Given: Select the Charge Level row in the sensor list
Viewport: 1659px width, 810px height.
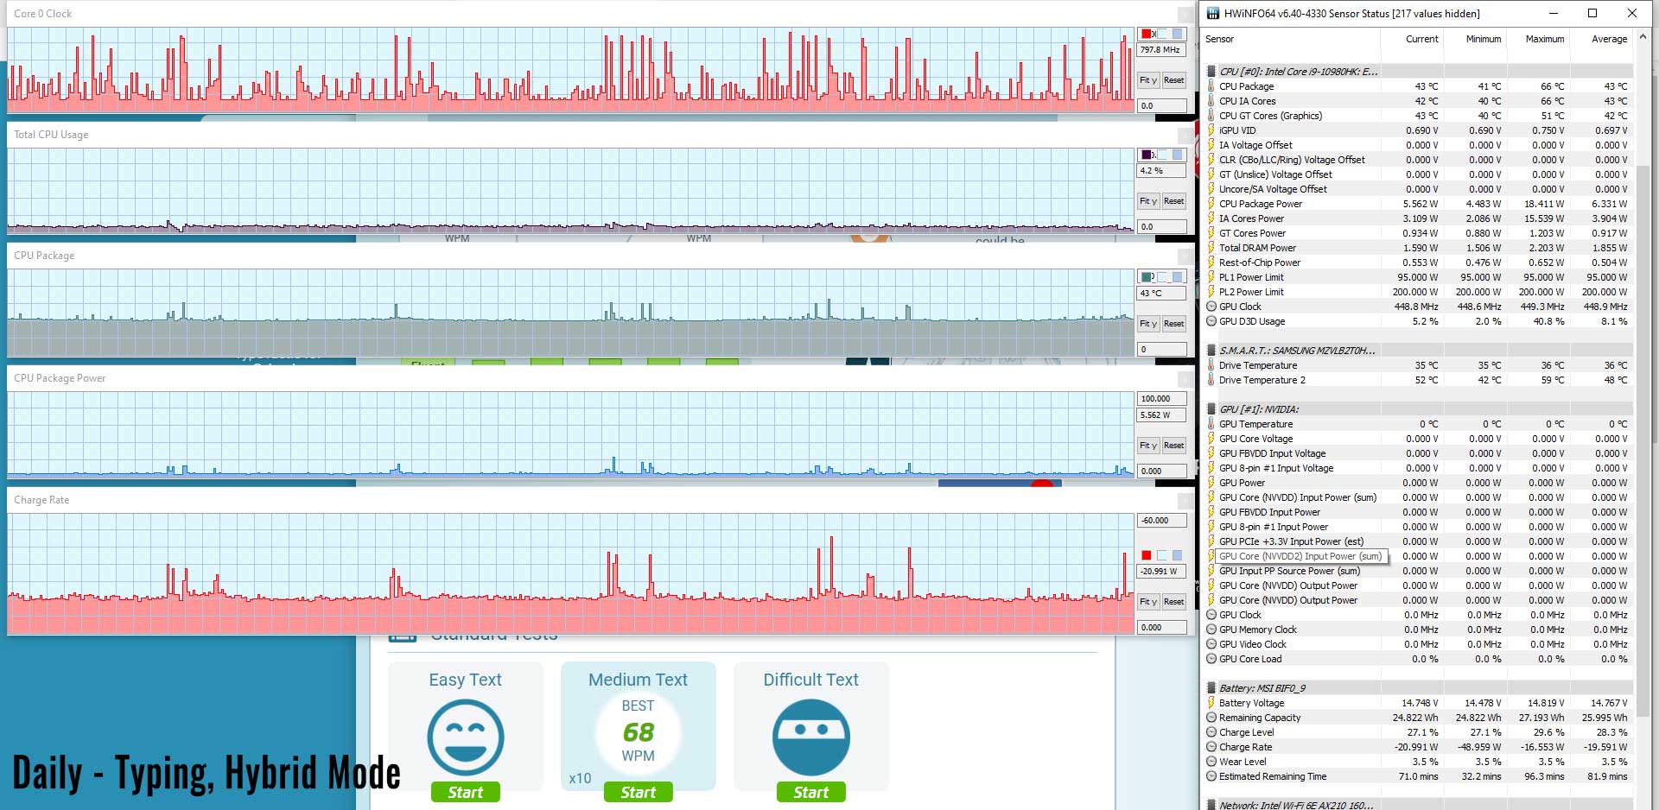Looking at the screenshot, I should point(1246,732).
